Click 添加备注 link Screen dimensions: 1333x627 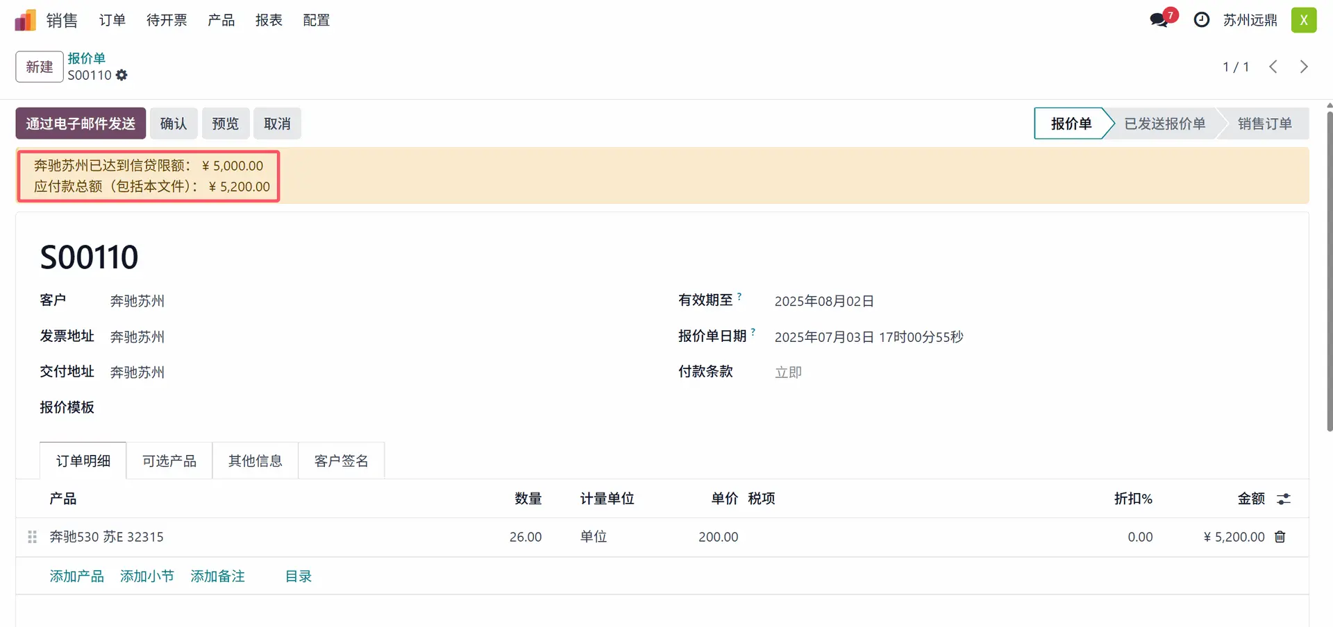218,576
